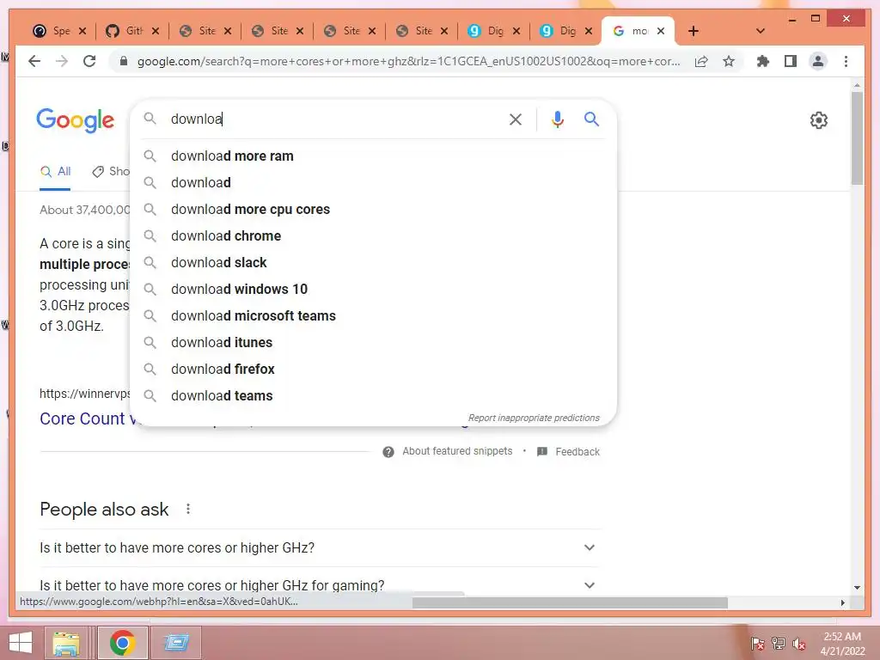Open a new tab with the plus button
The height and width of the screenshot is (660, 880).
tap(694, 31)
